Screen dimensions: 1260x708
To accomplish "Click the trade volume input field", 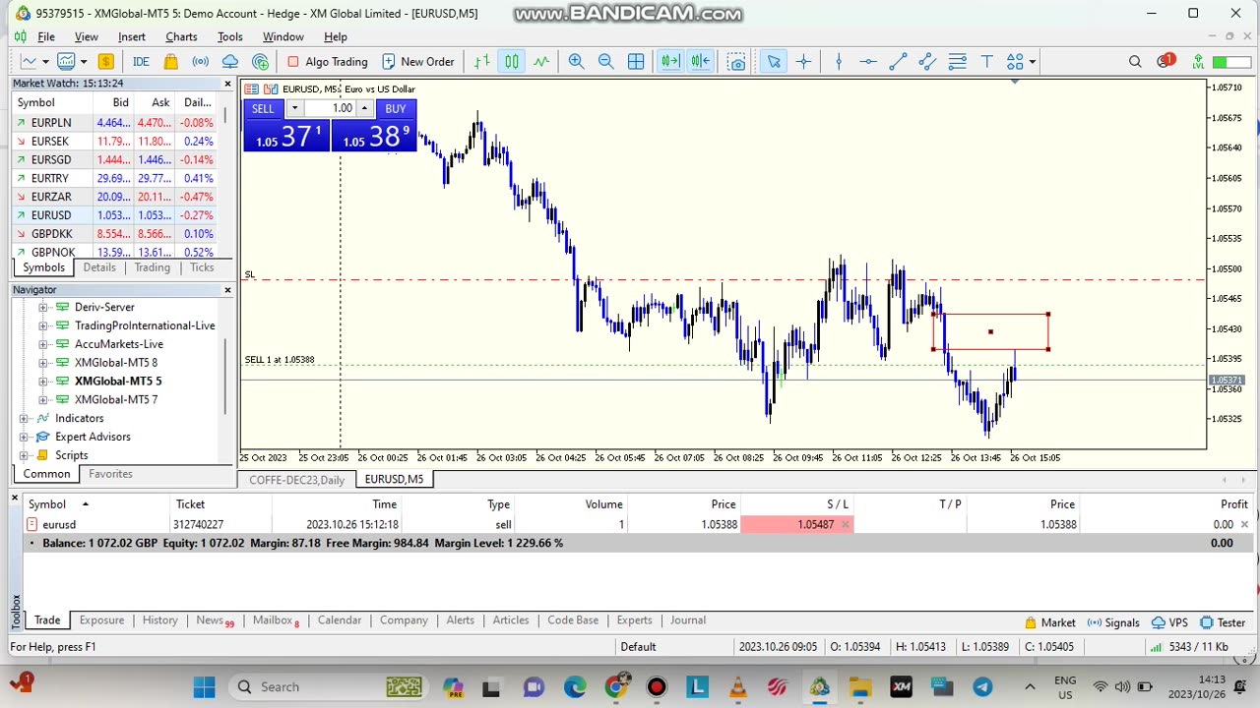I will point(330,108).
